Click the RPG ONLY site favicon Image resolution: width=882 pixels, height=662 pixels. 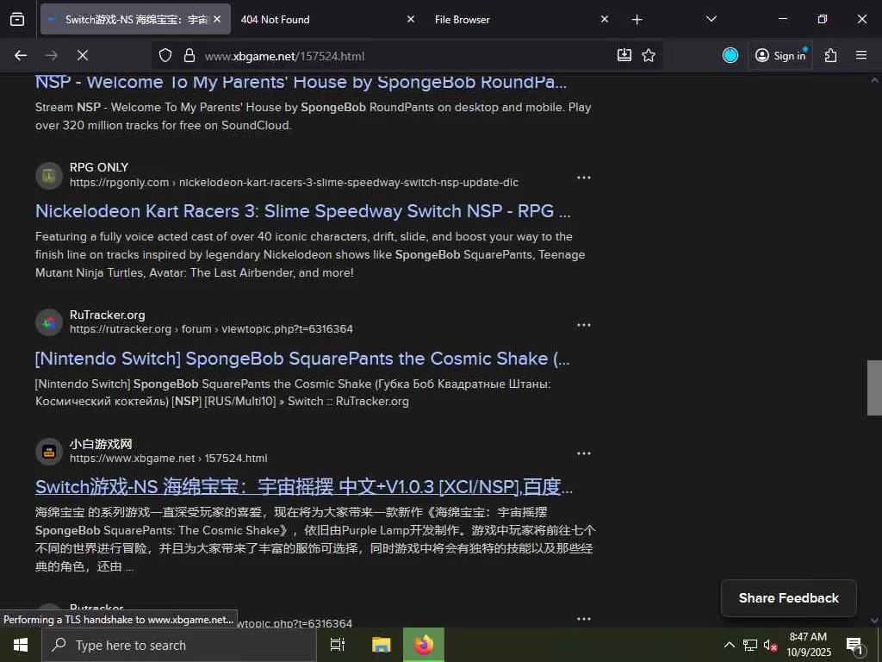pyautogui.click(x=49, y=176)
